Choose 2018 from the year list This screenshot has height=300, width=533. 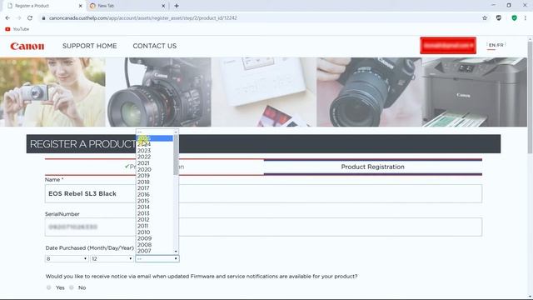(155, 182)
